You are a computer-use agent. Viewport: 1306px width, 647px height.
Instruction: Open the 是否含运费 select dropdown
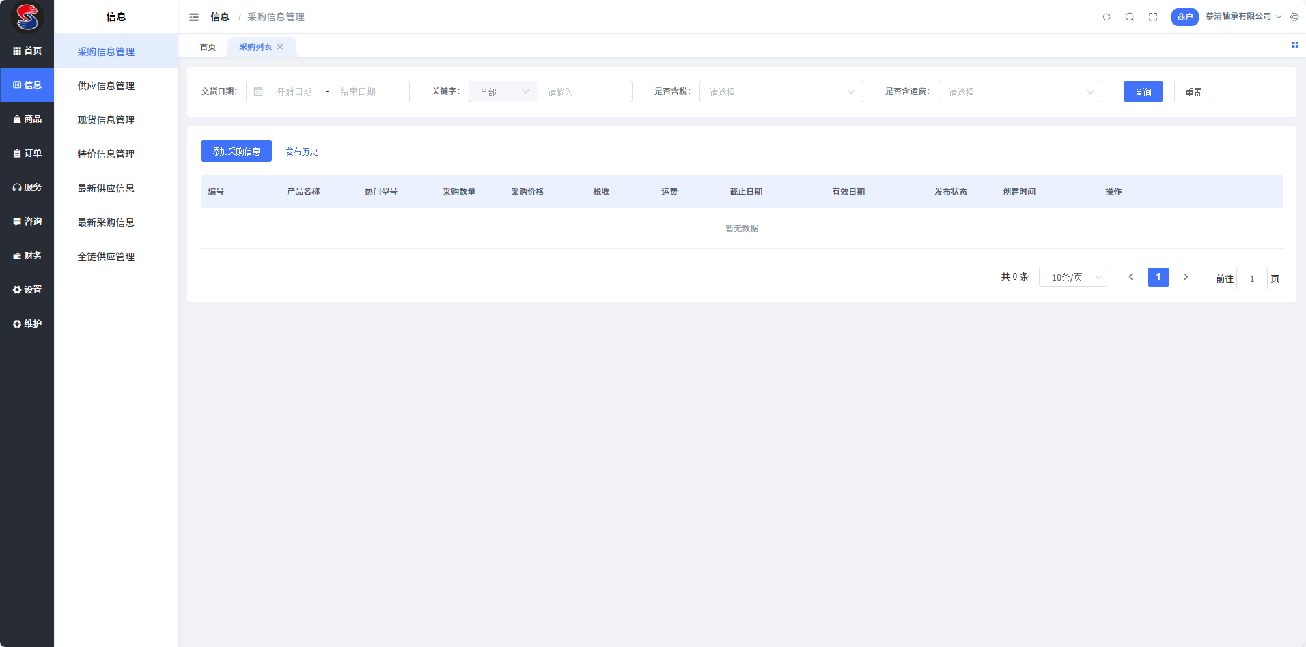(x=1020, y=91)
